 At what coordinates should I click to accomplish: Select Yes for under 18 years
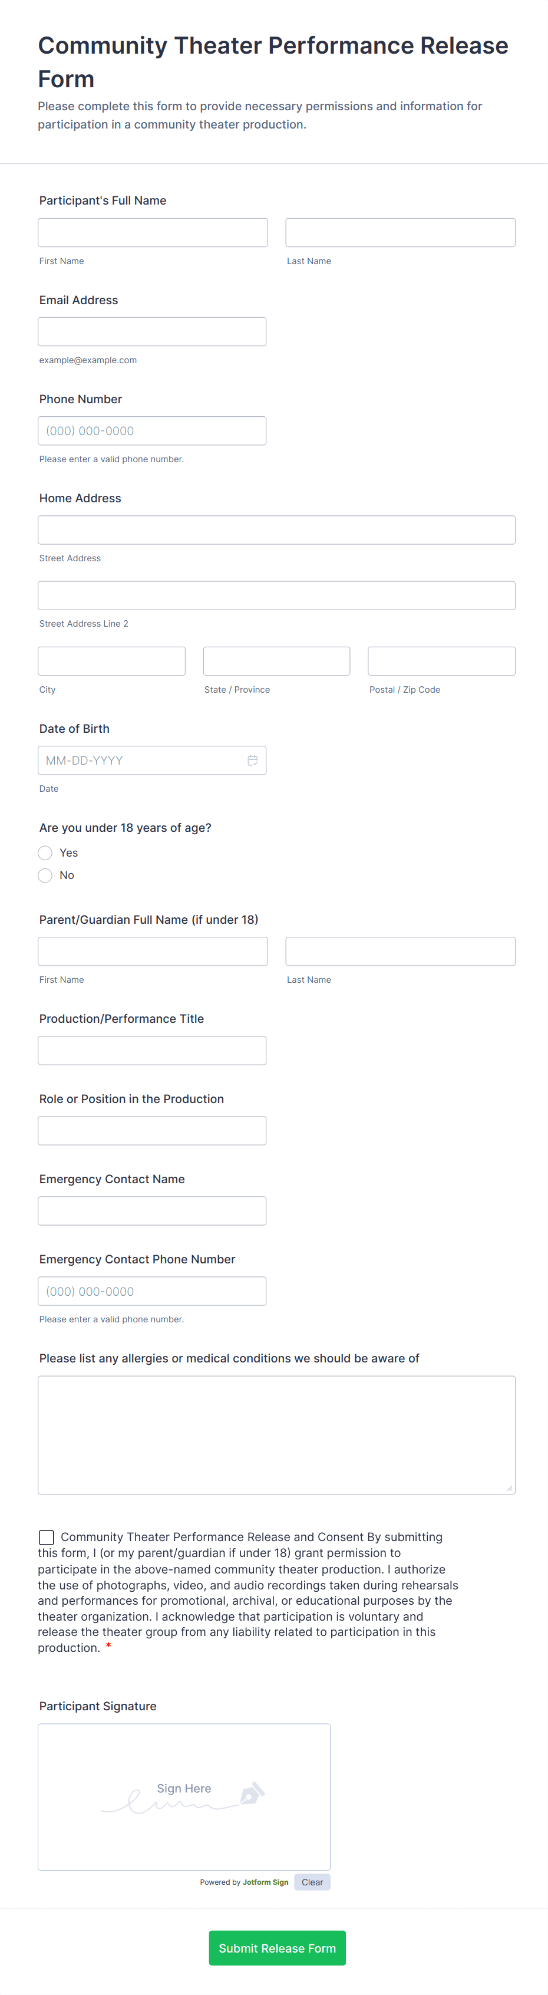pos(46,852)
